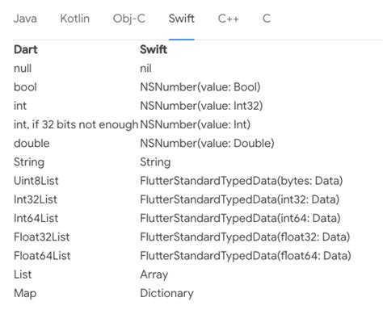Click the Uint8List row label

36,181
